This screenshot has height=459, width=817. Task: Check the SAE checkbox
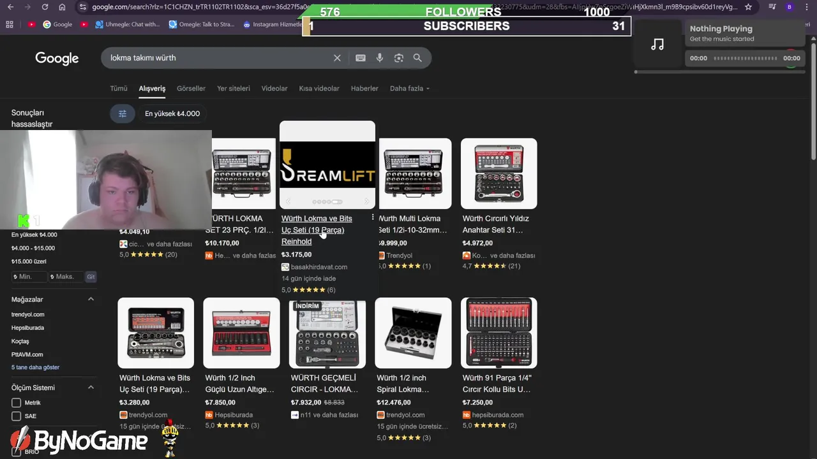pyautogui.click(x=17, y=416)
